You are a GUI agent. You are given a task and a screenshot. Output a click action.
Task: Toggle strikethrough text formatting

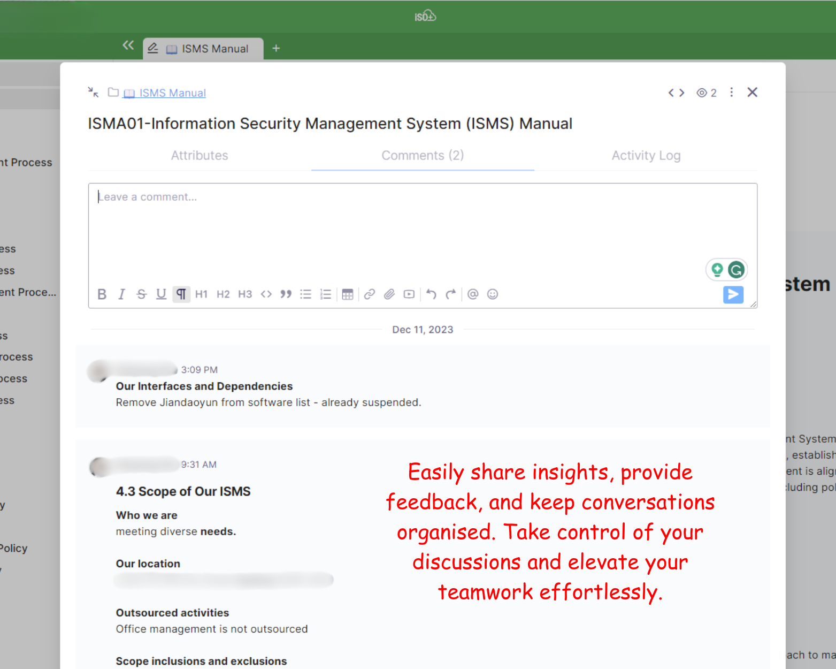(141, 294)
